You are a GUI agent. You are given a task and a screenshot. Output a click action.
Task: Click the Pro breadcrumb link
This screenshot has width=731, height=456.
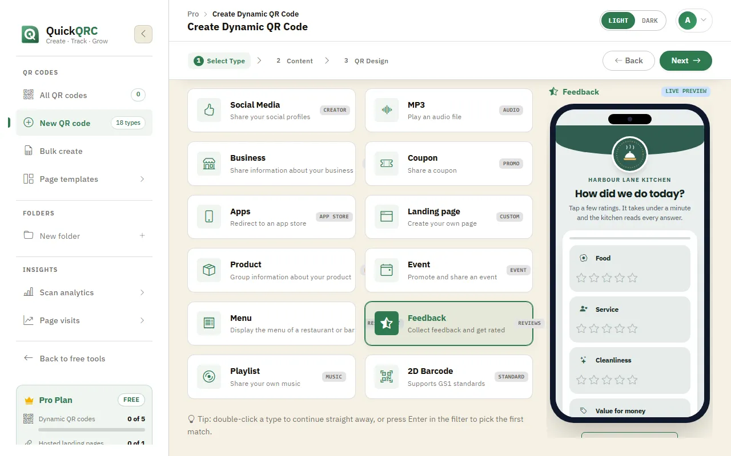(x=193, y=14)
